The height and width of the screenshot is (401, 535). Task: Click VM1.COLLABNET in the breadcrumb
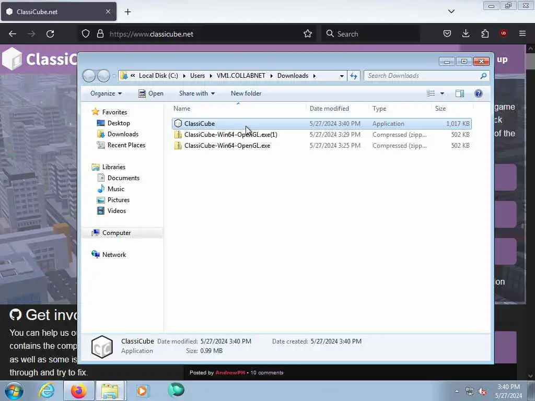click(x=241, y=76)
